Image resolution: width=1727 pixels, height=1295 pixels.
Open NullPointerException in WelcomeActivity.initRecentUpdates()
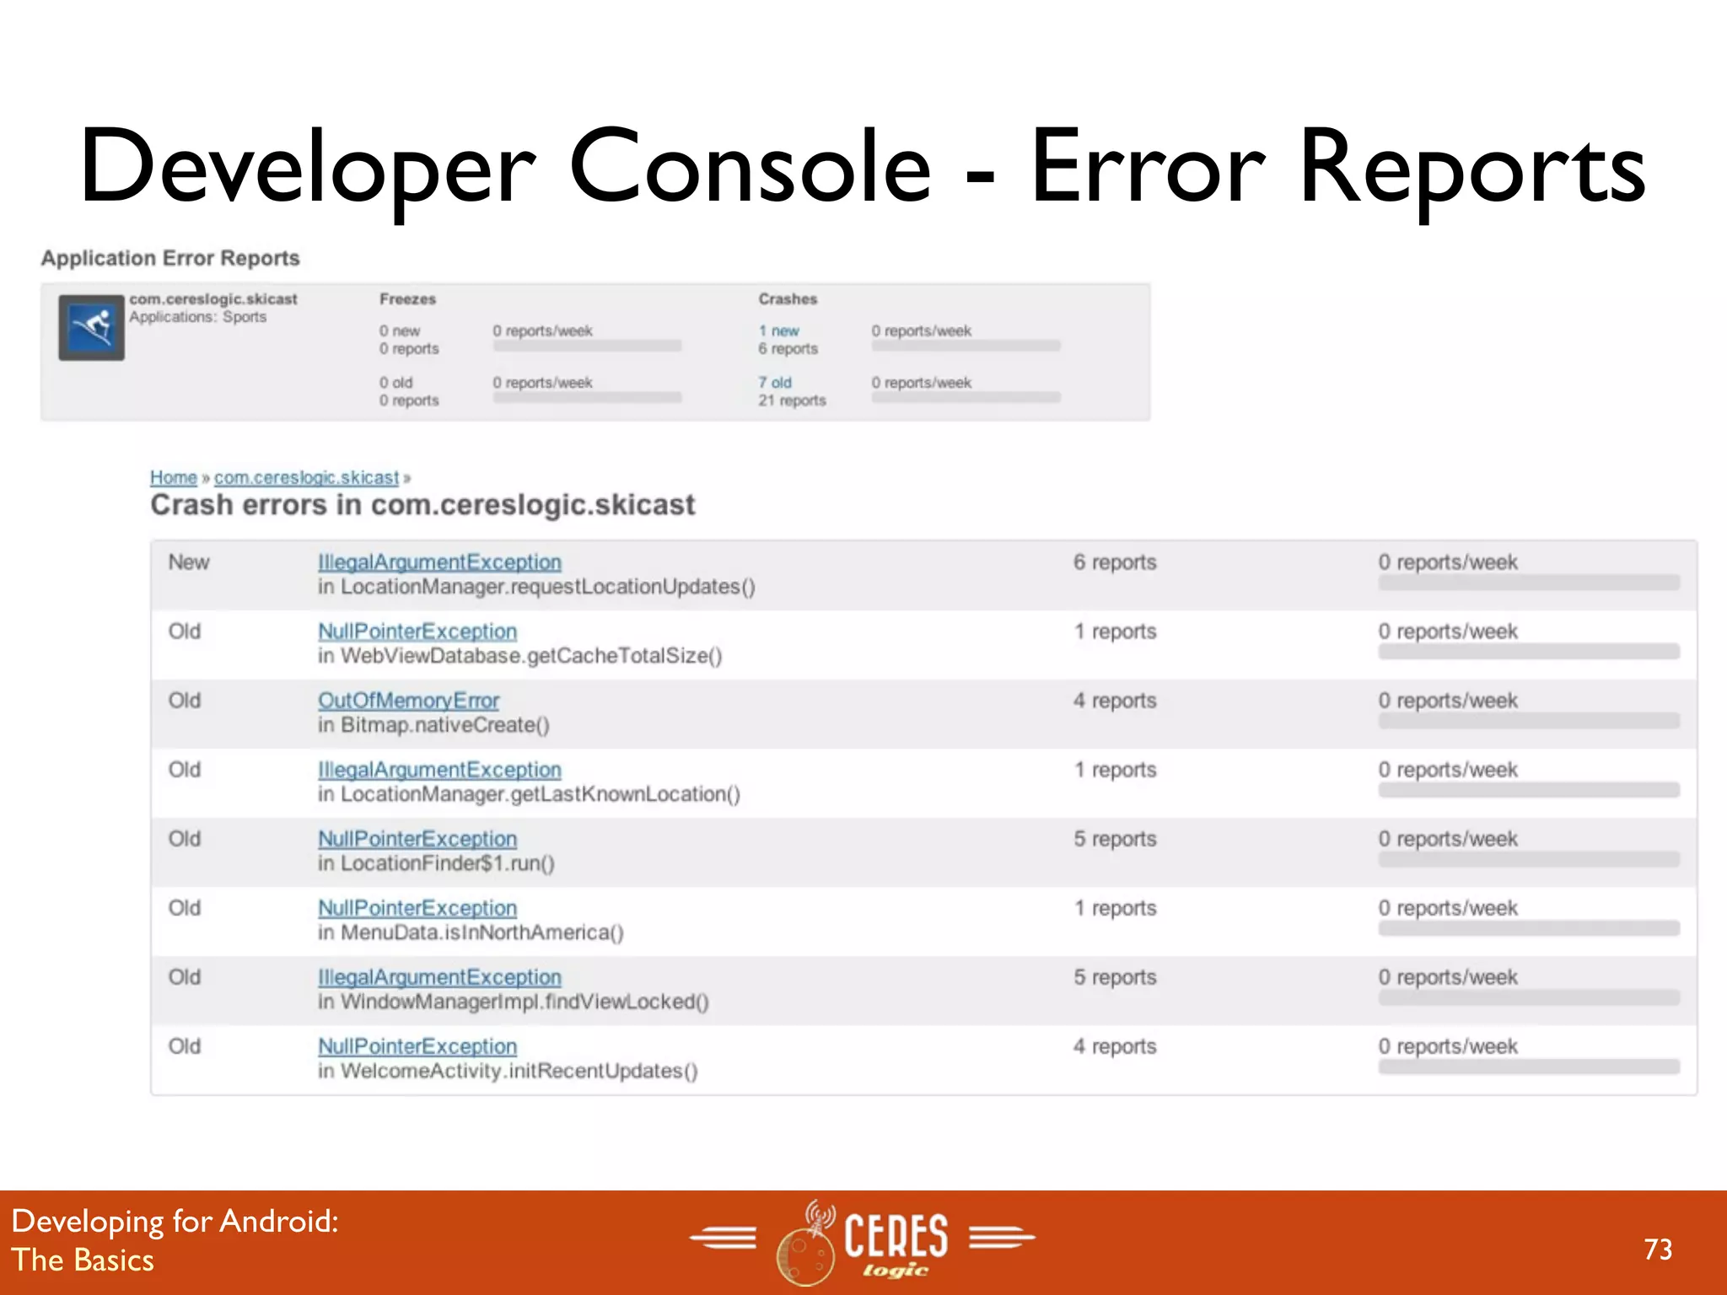(x=417, y=1046)
